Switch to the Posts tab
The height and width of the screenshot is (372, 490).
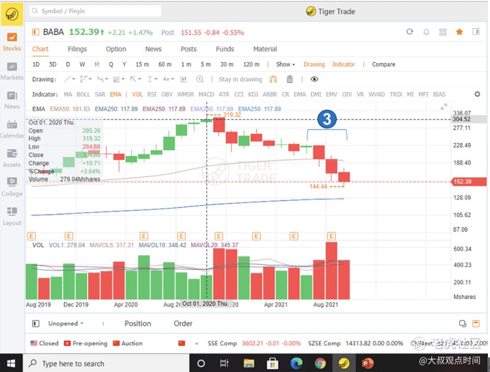(189, 49)
